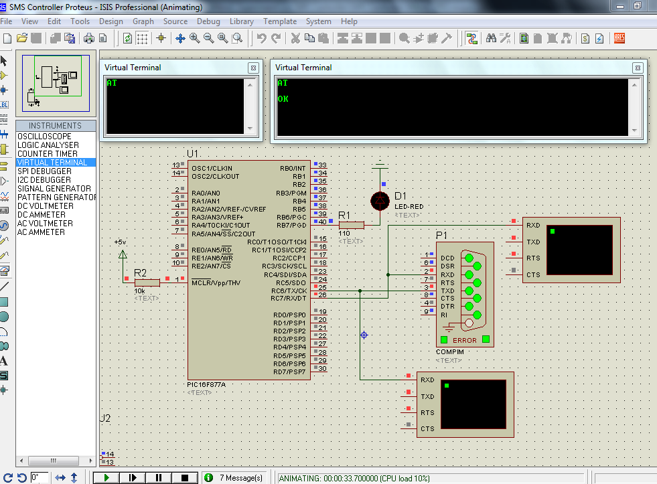Select VIRTUAL TERMINAL in instruments list
This screenshot has height=484, width=657.
tap(56, 163)
